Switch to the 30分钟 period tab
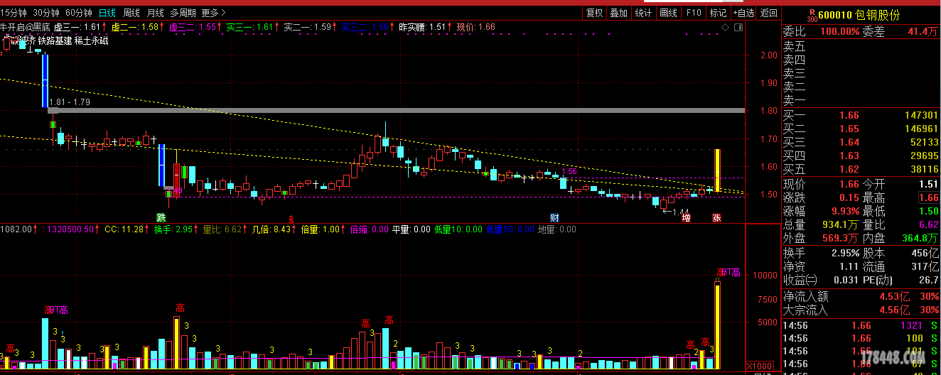Viewport: 941px width, 375px height. (45, 13)
